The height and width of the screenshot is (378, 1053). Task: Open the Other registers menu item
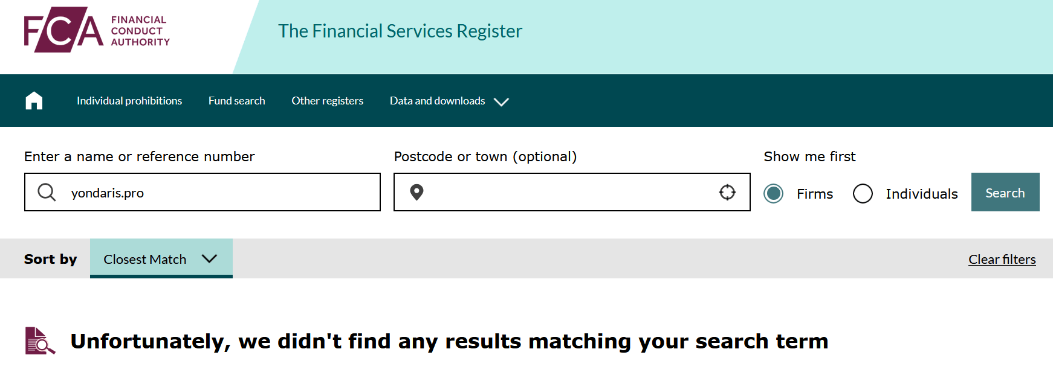click(x=328, y=101)
